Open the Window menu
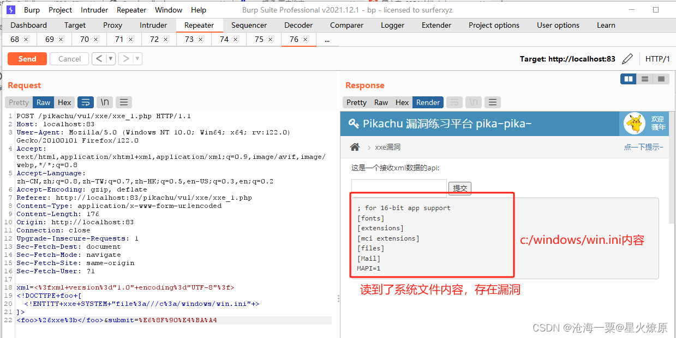676x338 pixels. (169, 10)
